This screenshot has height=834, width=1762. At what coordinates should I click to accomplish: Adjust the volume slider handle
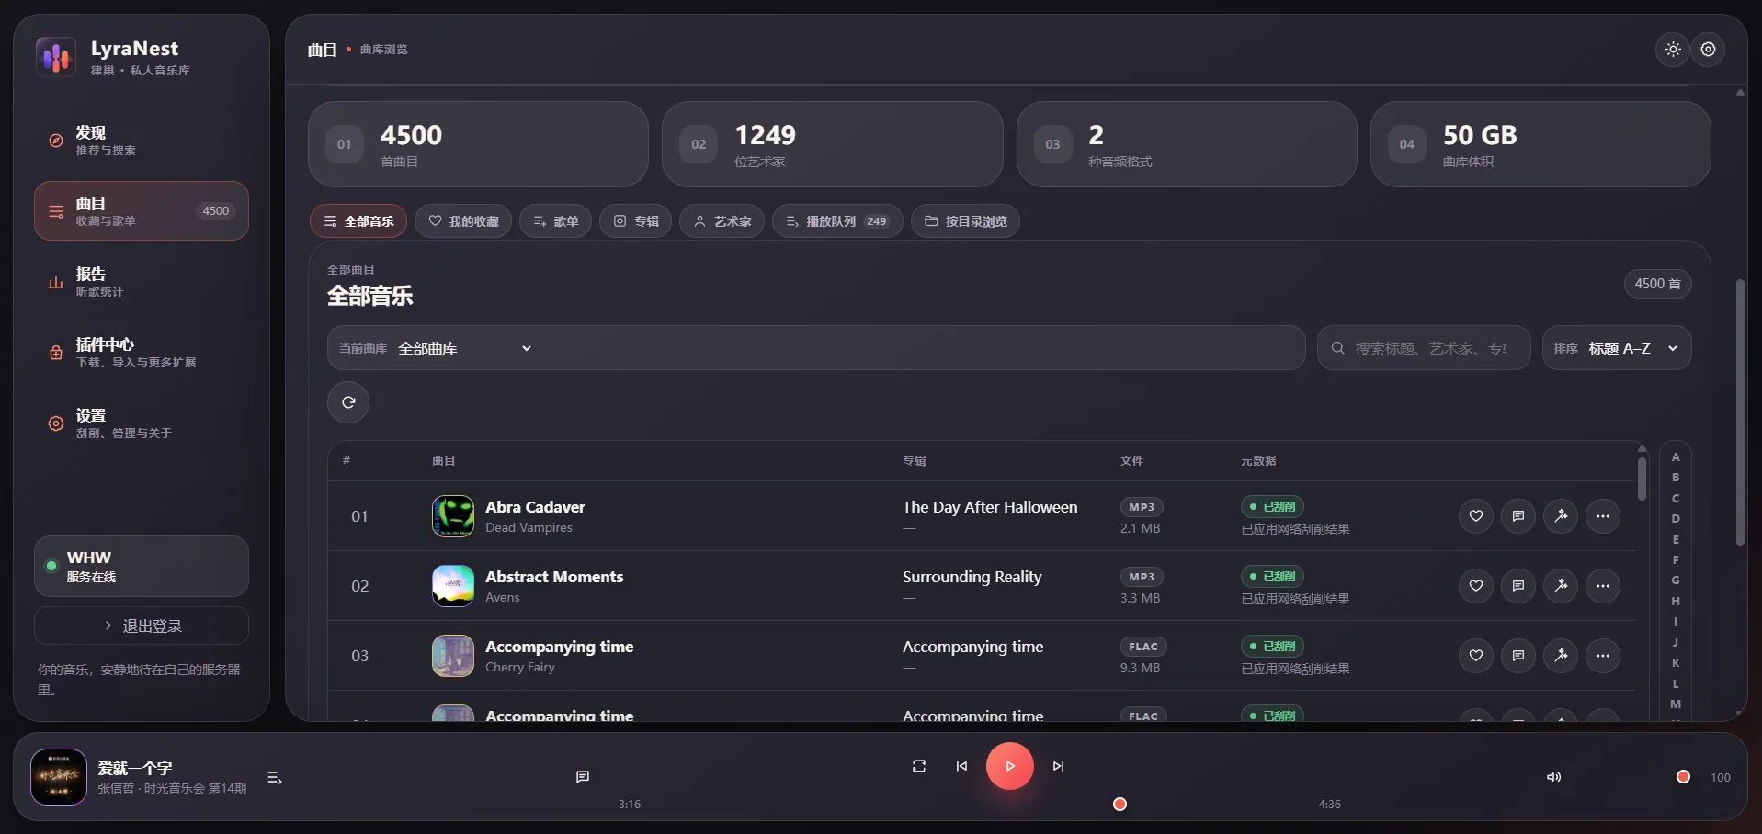tap(1683, 777)
